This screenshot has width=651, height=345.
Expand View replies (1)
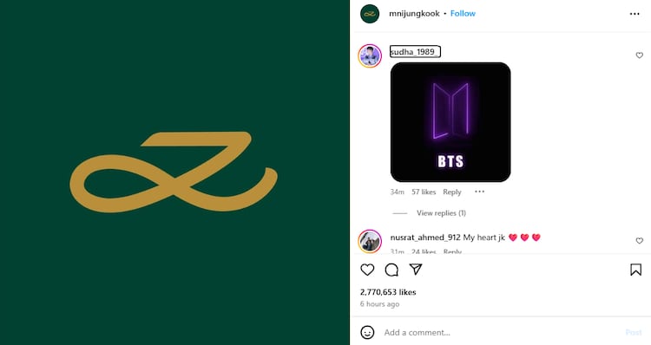(x=441, y=213)
